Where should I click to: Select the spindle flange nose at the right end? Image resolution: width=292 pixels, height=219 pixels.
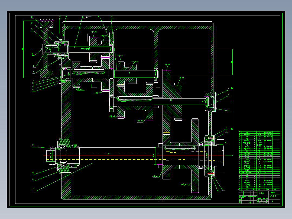click(220, 156)
